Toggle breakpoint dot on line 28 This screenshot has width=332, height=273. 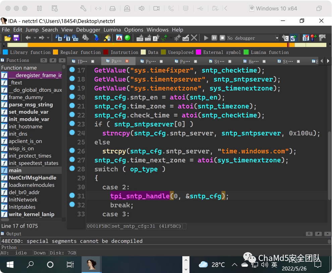point(72,168)
